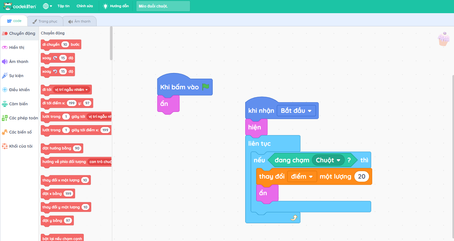This screenshot has width=454, height=241.
Task: Select the Âm thanh speaker category icon
Action: [x=5, y=62]
